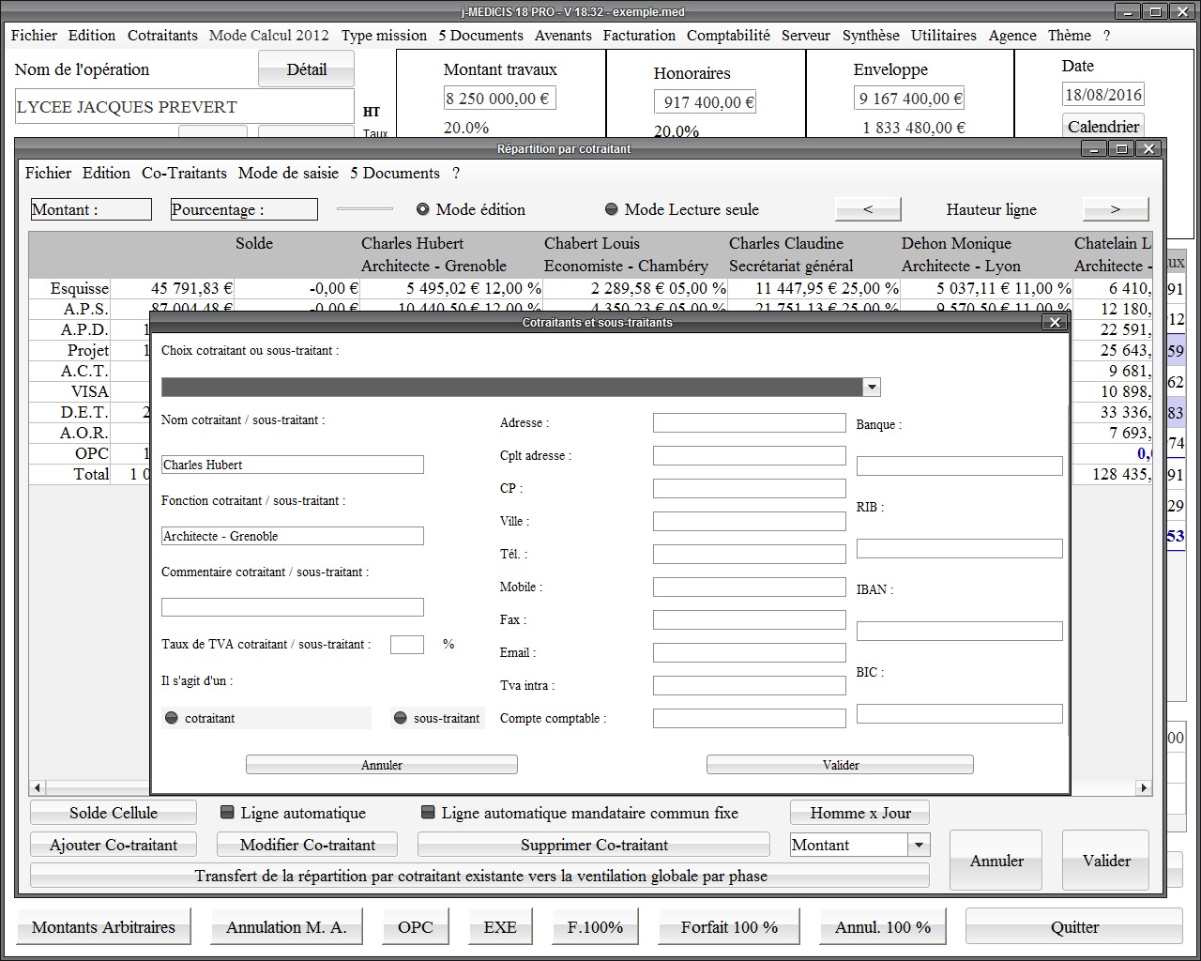The width and height of the screenshot is (1201, 961).
Task: Click the Fonction cotraitant input field
Action: 293,536
